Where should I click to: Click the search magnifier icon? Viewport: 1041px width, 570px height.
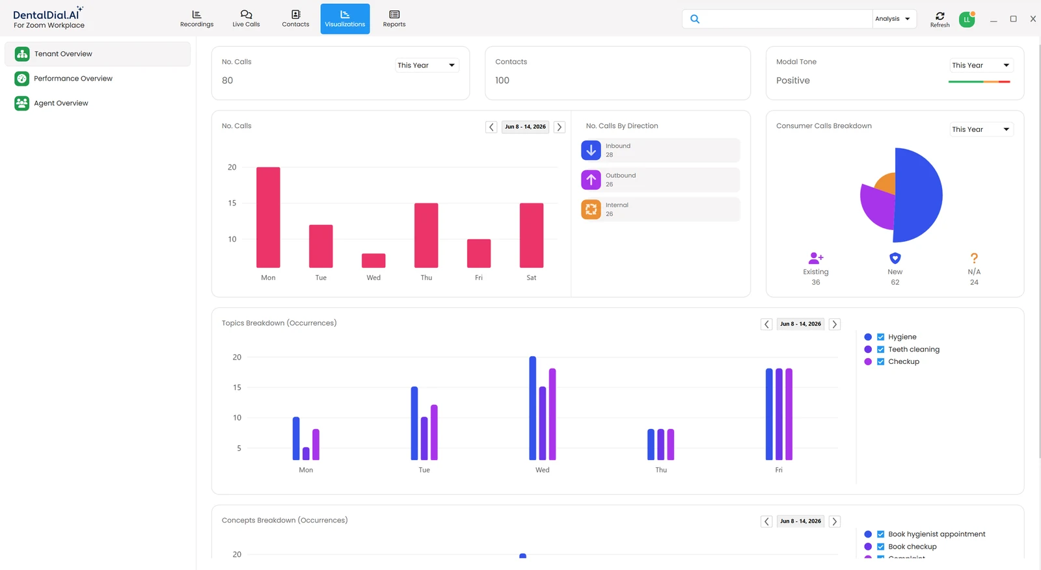coord(695,19)
